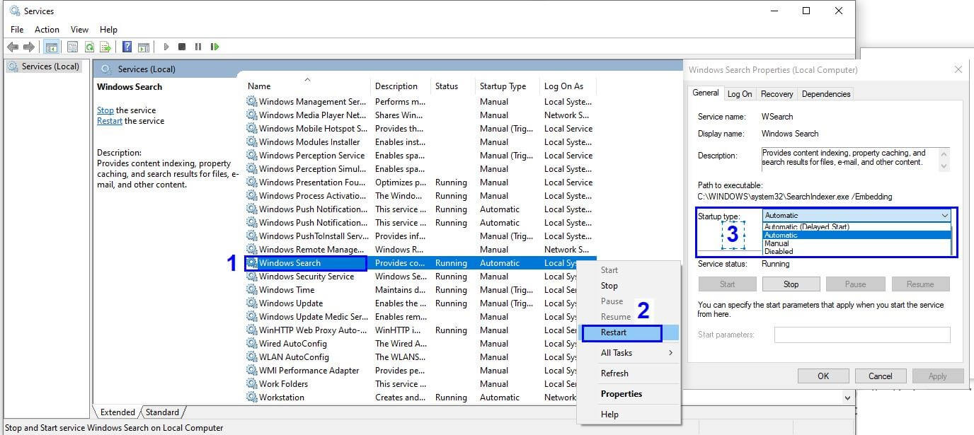This screenshot has height=435, width=974.
Task: Click the Refresh toolbar icon
Action: 89,47
